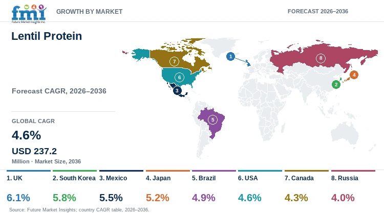This screenshot has width=384, height=215.
Task: Click map marker 7 on Canada
Action: 174,61
